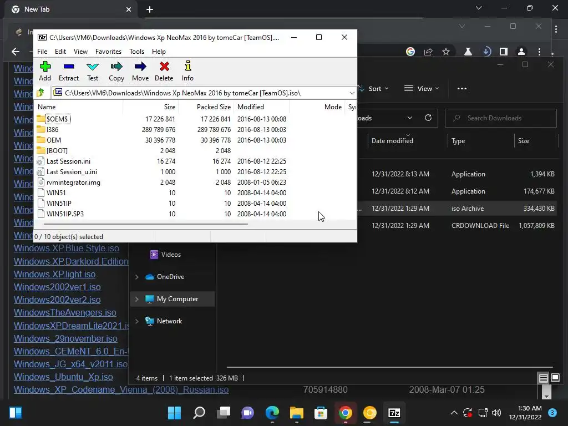
Task: Expand the Explorer address bar history dropdown
Action: tap(410, 118)
